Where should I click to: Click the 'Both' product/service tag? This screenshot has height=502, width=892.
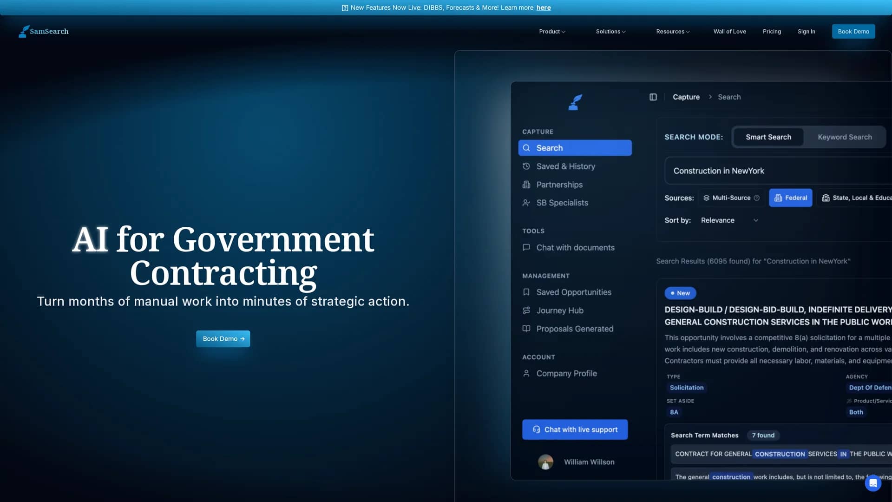(x=856, y=412)
